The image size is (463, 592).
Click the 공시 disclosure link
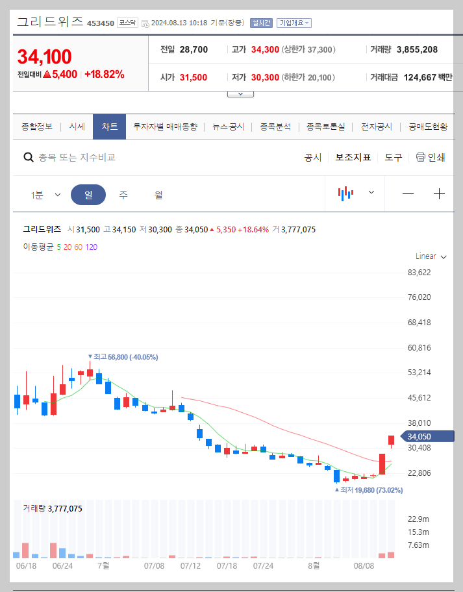[313, 157]
